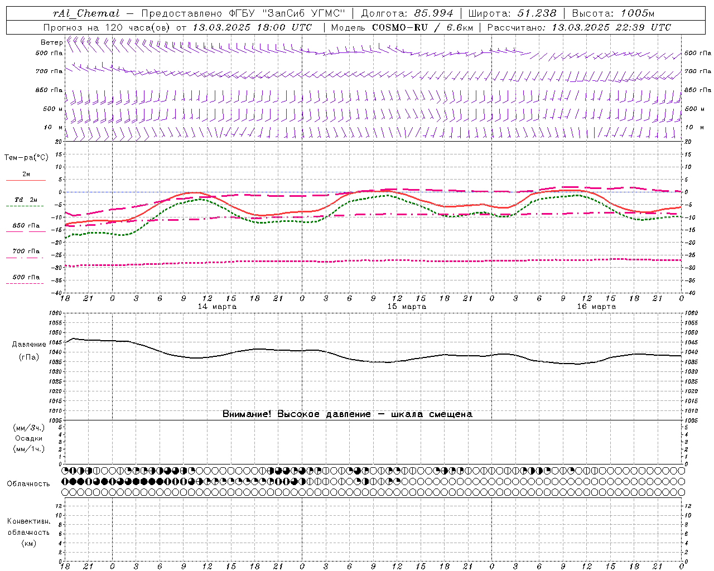Click the Модель COSMO-RU / 6.6км label
The height and width of the screenshot is (571, 714).
[402, 27]
